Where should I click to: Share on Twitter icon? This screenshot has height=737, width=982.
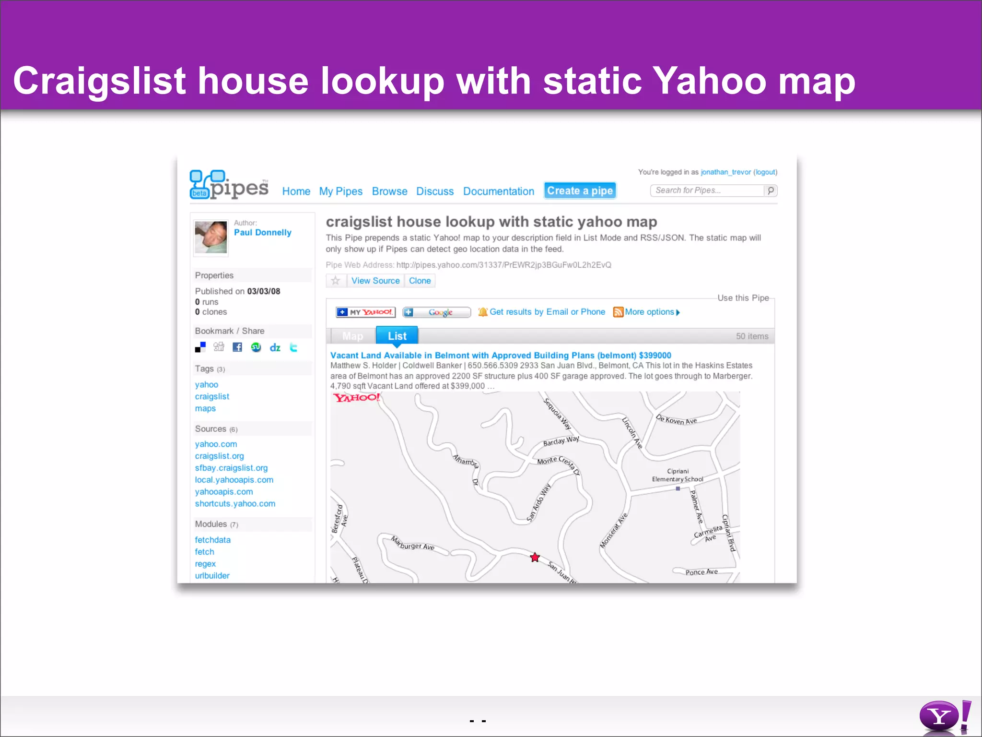(293, 347)
